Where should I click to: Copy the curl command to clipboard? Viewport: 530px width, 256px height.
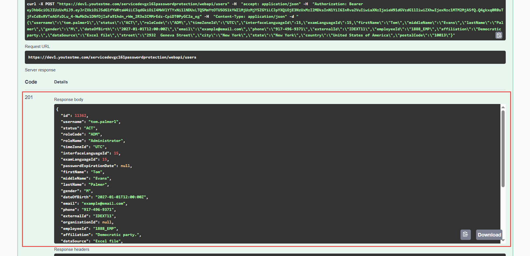tap(499, 35)
